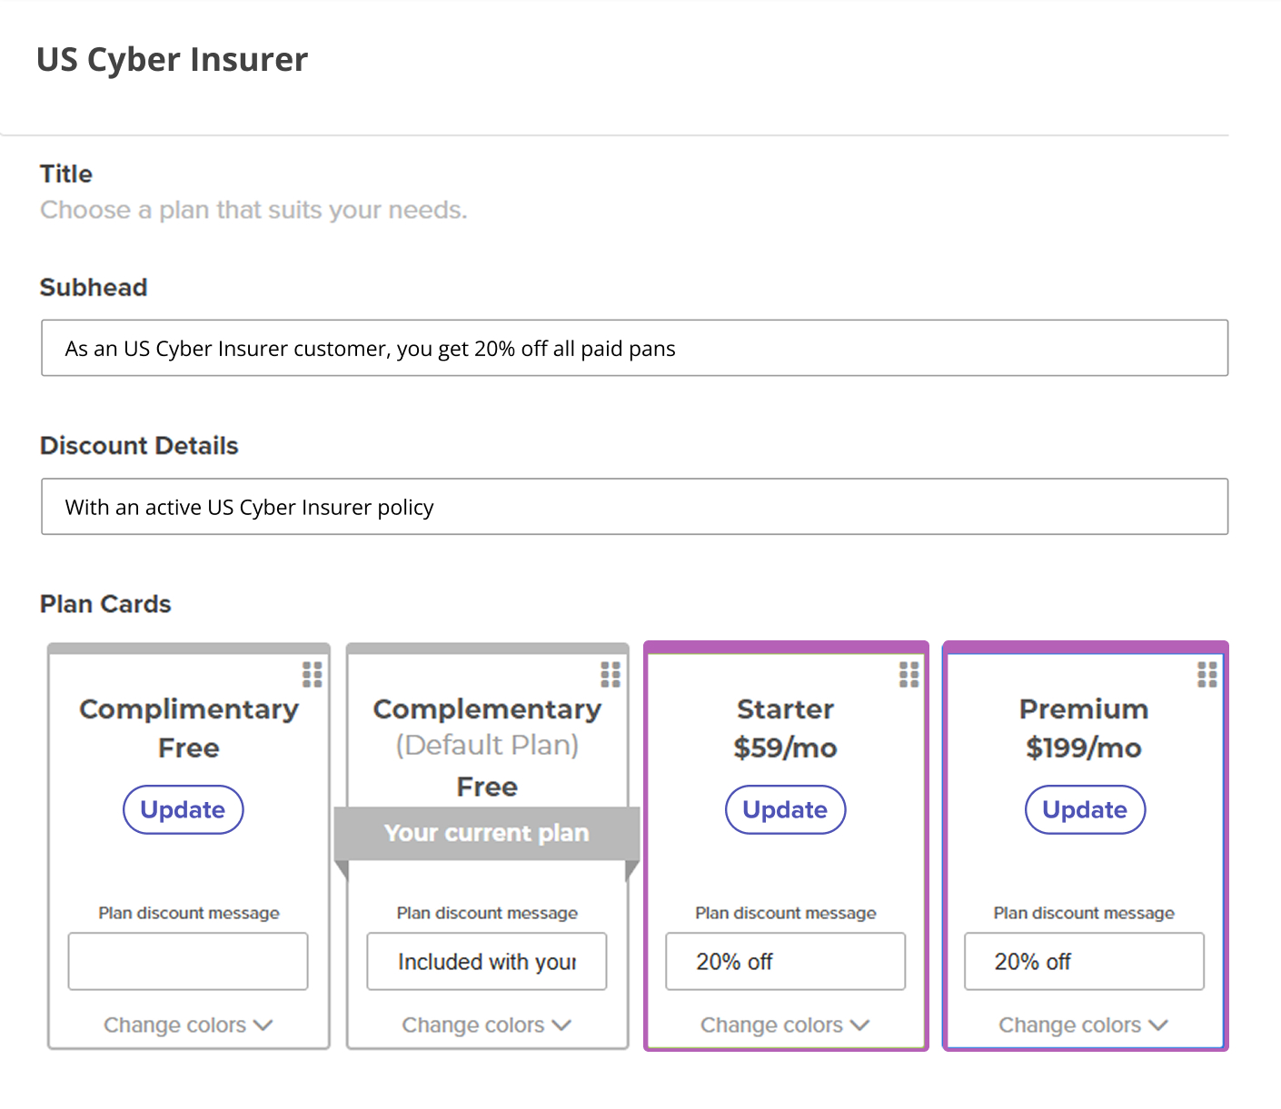Viewport: 1281px width, 1109px height.
Task: Click Update on the Premium $199/mo plan
Action: 1084,809
